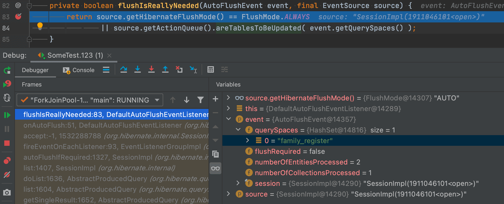Toggle Show Watches glasses button
The height and width of the screenshot is (204, 504).
pyautogui.click(x=215, y=168)
